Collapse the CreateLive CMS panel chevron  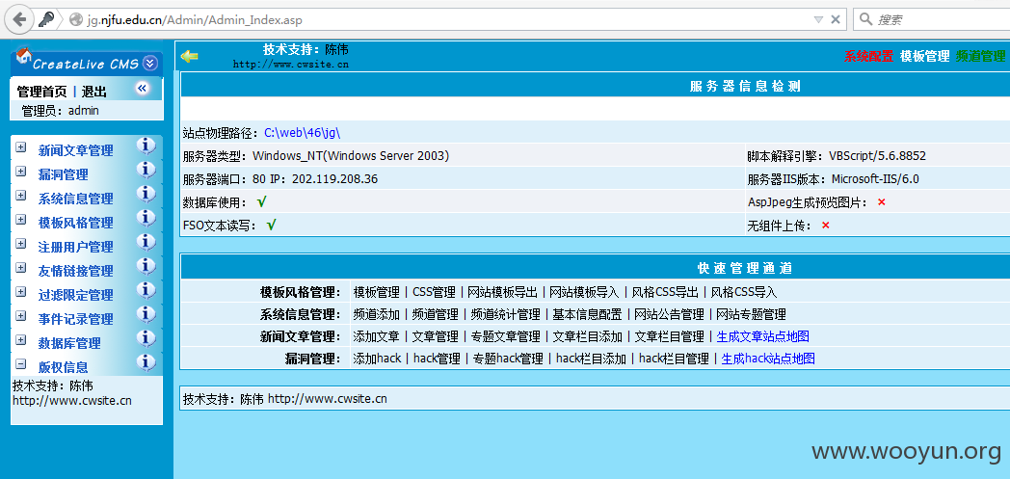pos(149,63)
